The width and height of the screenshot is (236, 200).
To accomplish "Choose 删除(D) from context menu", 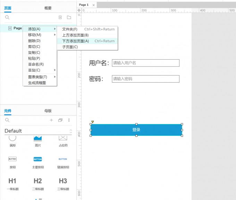I will [x=40, y=41].
